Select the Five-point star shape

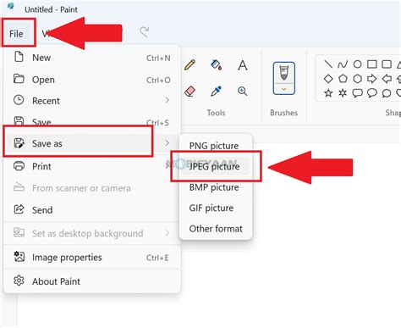tap(328, 93)
